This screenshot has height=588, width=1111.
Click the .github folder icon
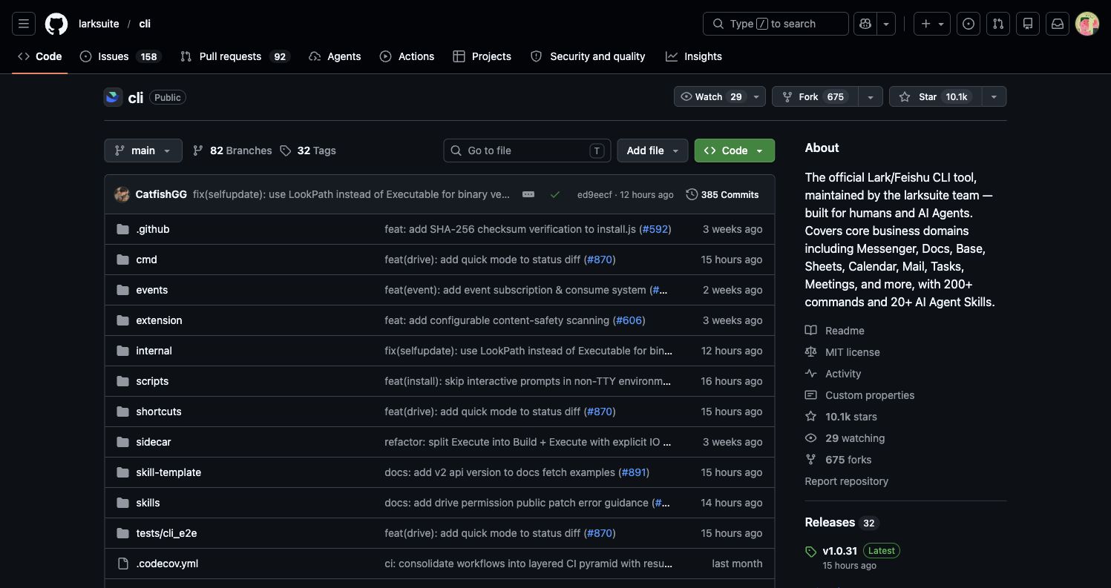tap(123, 229)
